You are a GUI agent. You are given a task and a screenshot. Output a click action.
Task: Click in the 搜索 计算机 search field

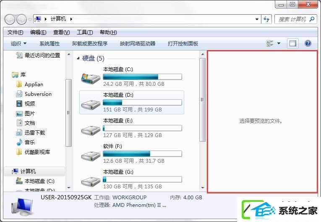coord(292,19)
